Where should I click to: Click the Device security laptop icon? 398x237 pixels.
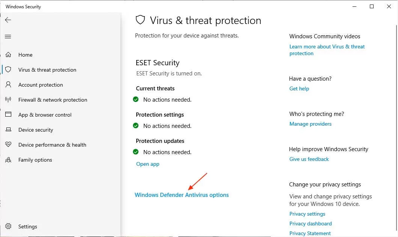click(8, 129)
